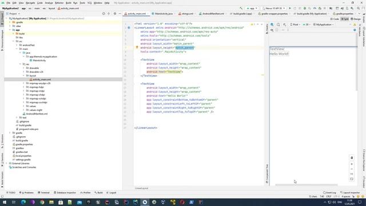Image resolution: width=366 pixels, height=206 pixels.
Task: Open the Database Inspector tool window
Action: 65,193
